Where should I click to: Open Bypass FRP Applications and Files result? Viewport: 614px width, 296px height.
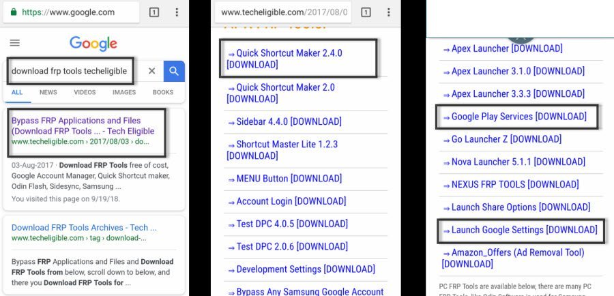[83, 125]
